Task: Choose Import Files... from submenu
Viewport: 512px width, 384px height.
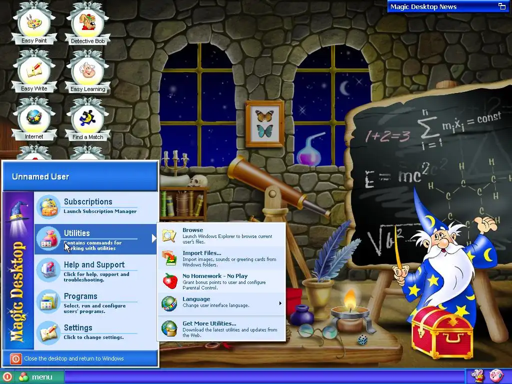Action: (x=221, y=258)
